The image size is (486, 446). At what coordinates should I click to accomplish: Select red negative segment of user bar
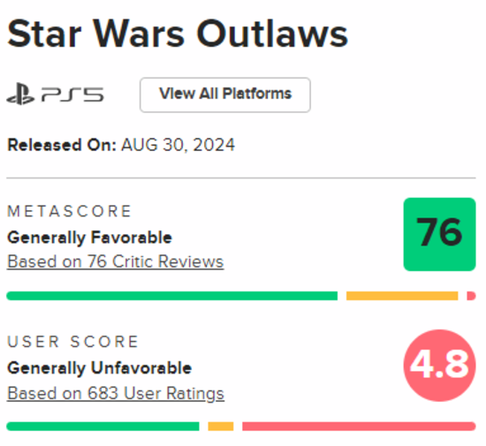pyautogui.click(x=359, y=427)
